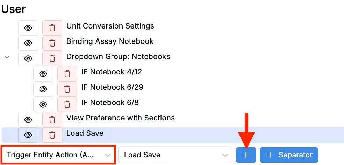Delete IF Notebook 6/29 entry
This screenshot has height=165, width=344.
67,89
